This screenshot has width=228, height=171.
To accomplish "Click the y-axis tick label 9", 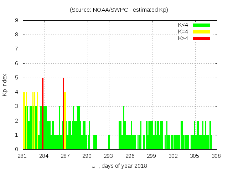I will click(17, 20).
